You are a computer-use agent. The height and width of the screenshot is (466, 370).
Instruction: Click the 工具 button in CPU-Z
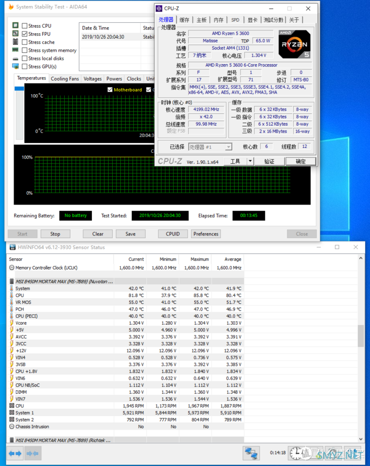(235, 161)
